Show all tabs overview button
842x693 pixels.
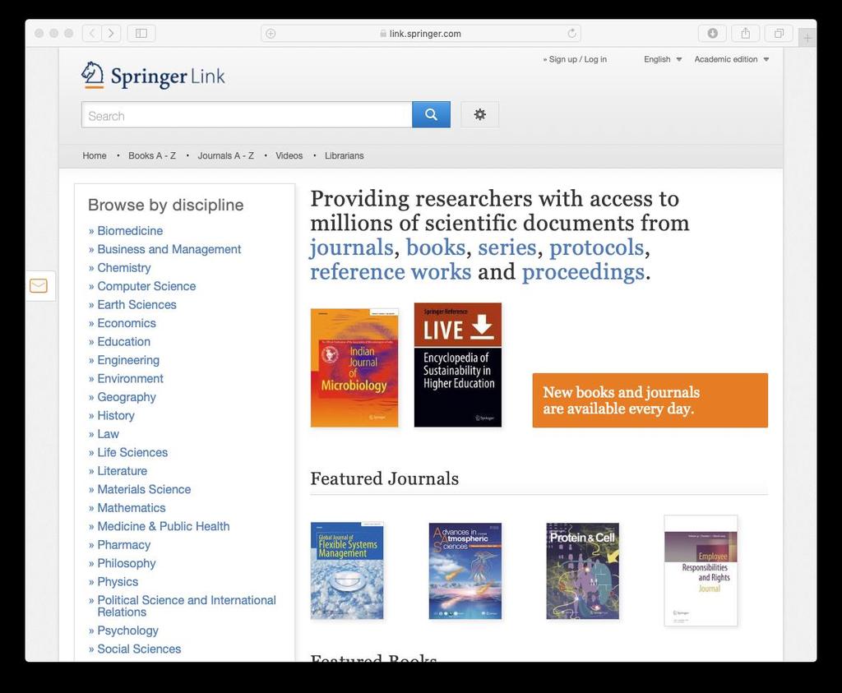779,33
